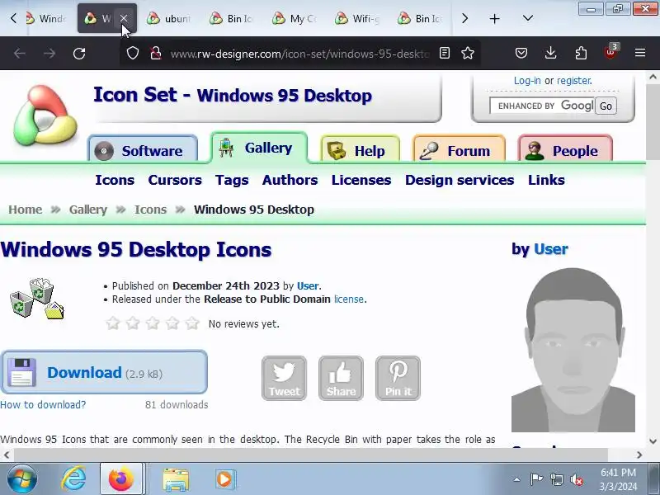The image size is (660, 495).
Task: Open Windows Explorer from taskbar
Action: [176, 479]
